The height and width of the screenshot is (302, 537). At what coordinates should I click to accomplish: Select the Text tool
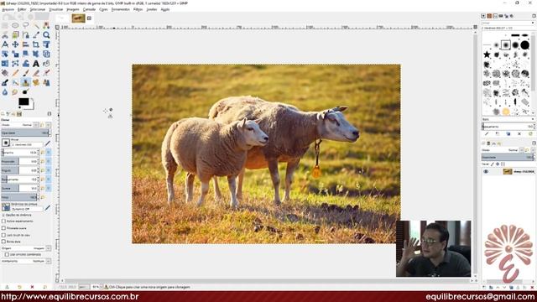coord(36,64)
